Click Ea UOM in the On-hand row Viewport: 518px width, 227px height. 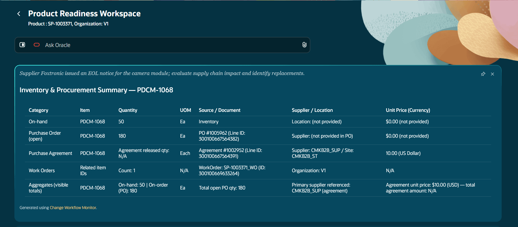[183, 122]
